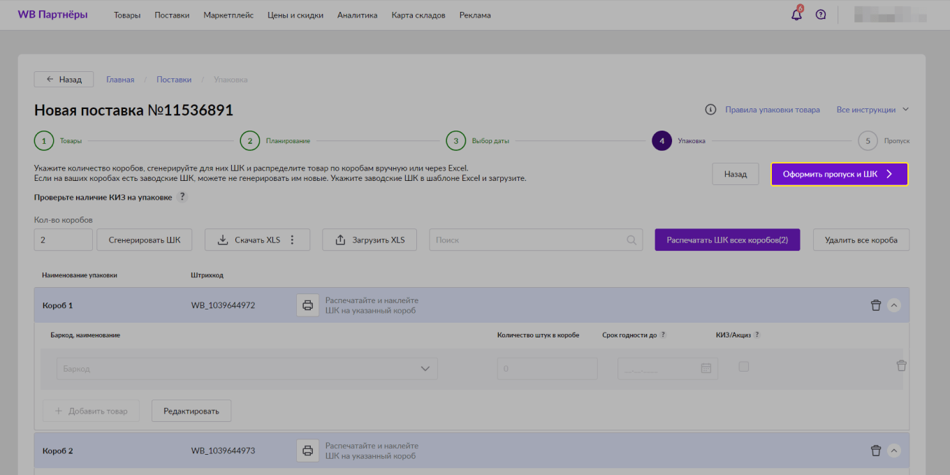Open the Правила упаковки товара link
The image size is (950, 475).
point(772,110)
